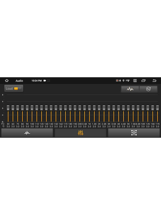Tap the Q value under 1K band
The image size is (161, 215).
pos(89,126)
